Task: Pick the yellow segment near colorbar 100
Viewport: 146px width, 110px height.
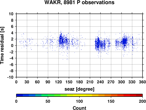Action: click(79, 95)
